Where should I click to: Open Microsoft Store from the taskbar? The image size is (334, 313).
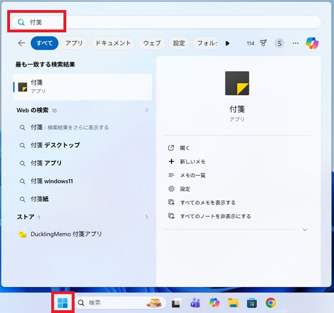point(252,303)
